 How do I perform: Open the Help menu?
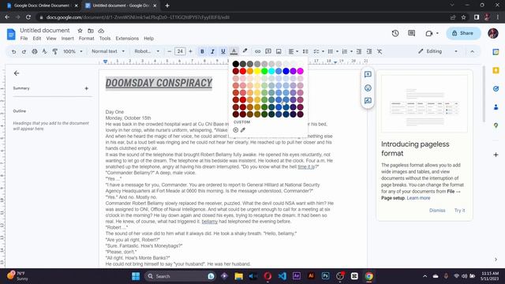click(148, 39)
